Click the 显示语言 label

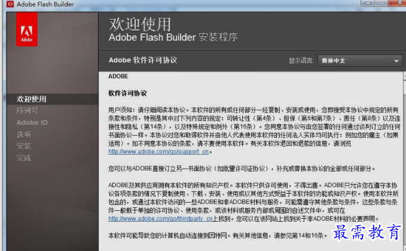[x=301, y=61]
